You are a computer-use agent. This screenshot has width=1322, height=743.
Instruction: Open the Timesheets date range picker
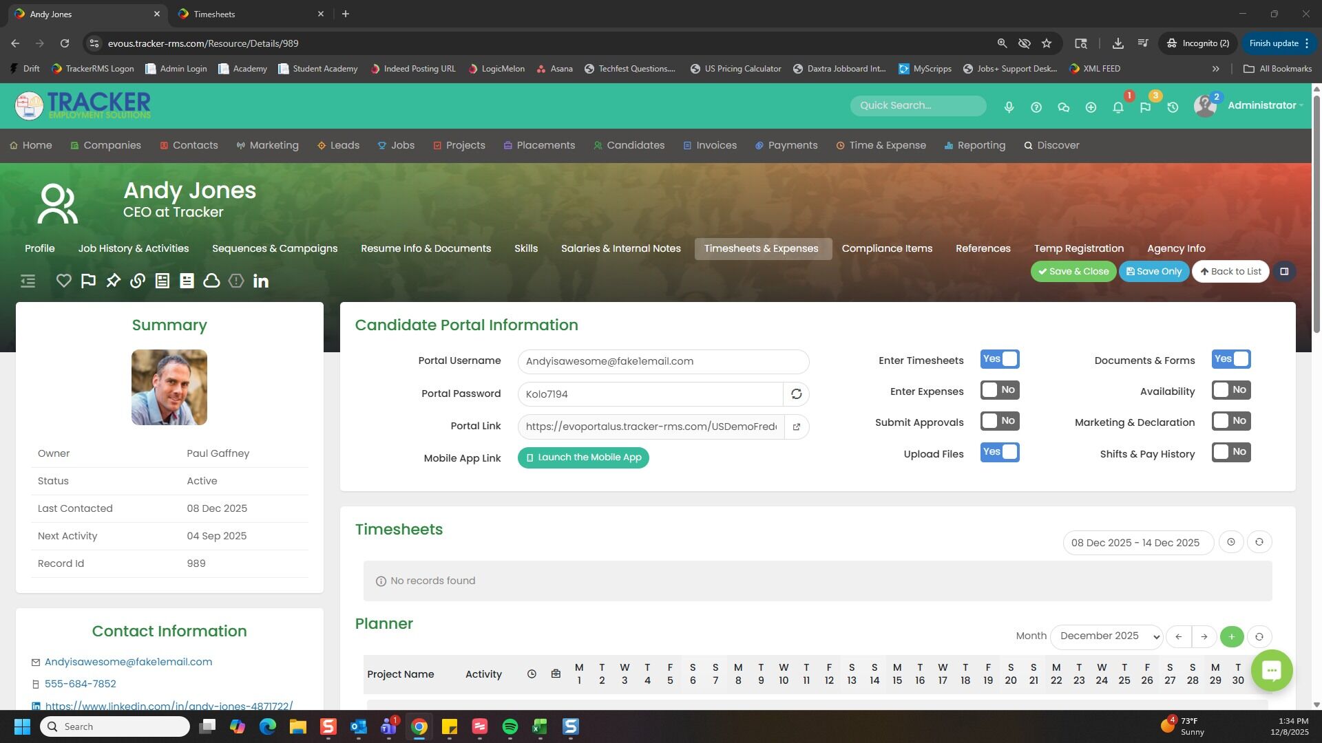(x=1137, y=543)
